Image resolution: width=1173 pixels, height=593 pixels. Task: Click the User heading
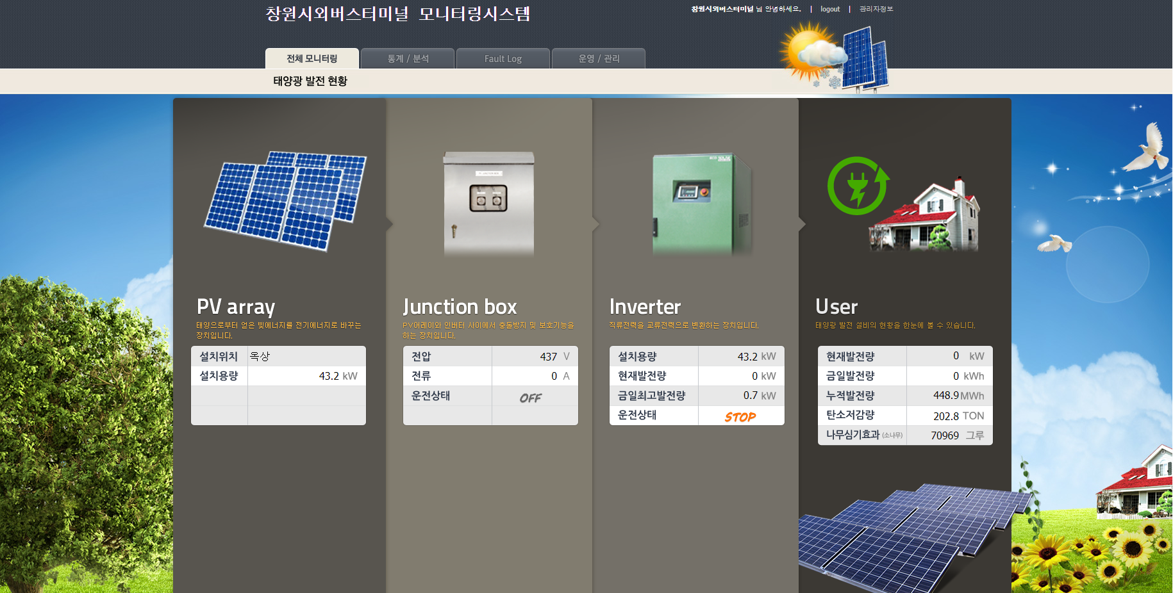coord(836,307)
